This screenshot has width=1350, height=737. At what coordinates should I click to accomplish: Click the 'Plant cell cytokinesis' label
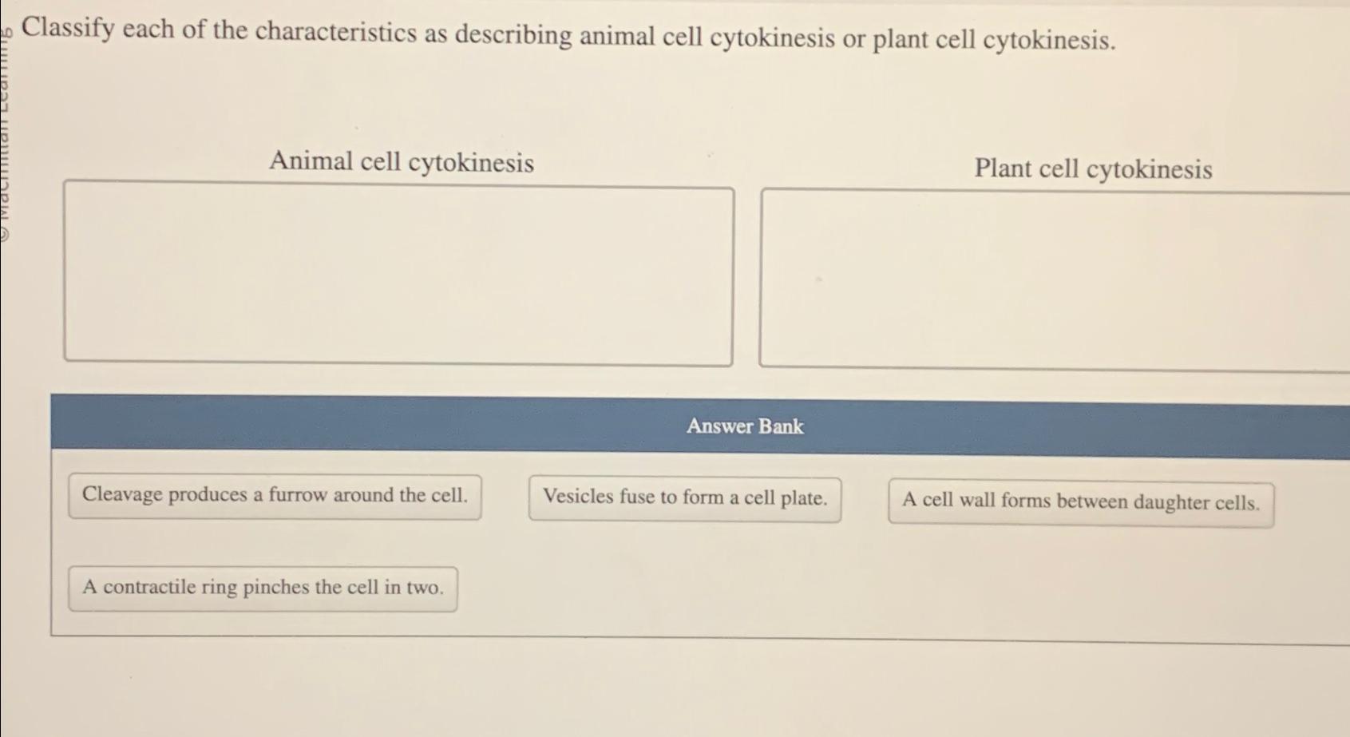(1093, 169)
